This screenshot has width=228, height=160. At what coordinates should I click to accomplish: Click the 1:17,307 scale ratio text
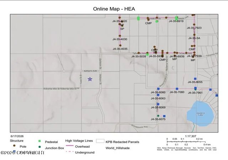[x=191, y=136]
